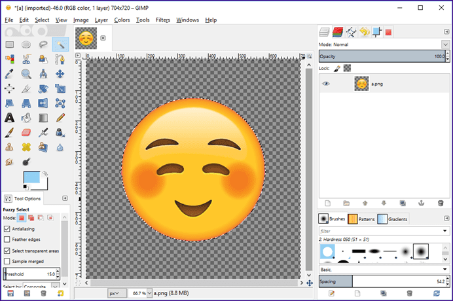
Task: Duplicate the a.png layer
Action: click(403, 204)
